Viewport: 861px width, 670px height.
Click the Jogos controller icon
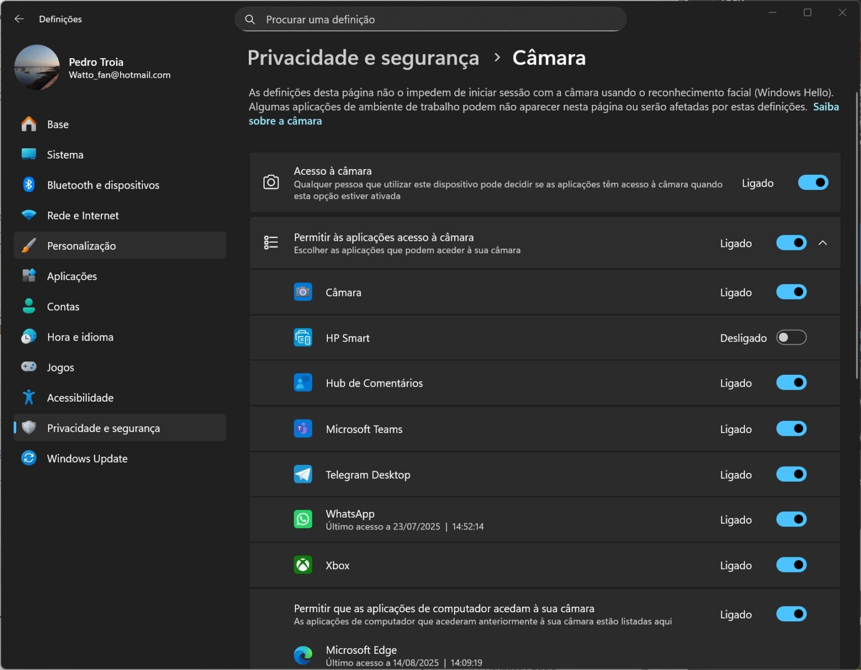[x=29, y=367]
